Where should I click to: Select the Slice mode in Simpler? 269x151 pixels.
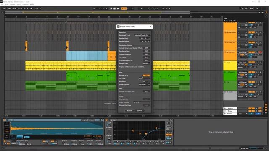[7, 136]
